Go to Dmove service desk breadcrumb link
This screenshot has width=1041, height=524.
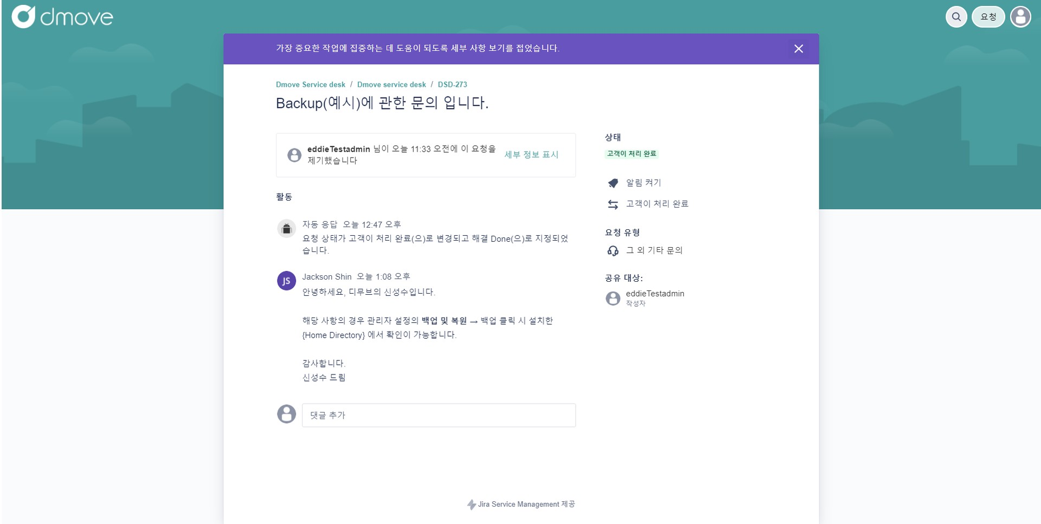click(391, 85)
